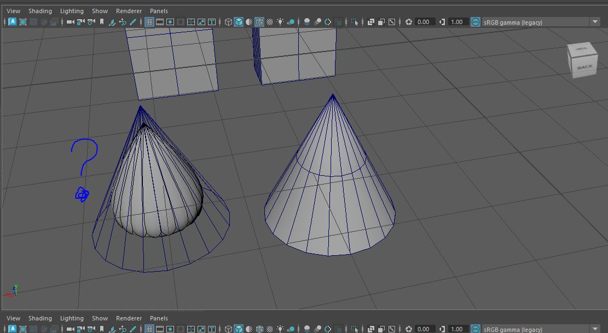
Task: Switch to Wireframe display in upper viewport toolbar
Action: pyautogui.click(x=228, y=22)
